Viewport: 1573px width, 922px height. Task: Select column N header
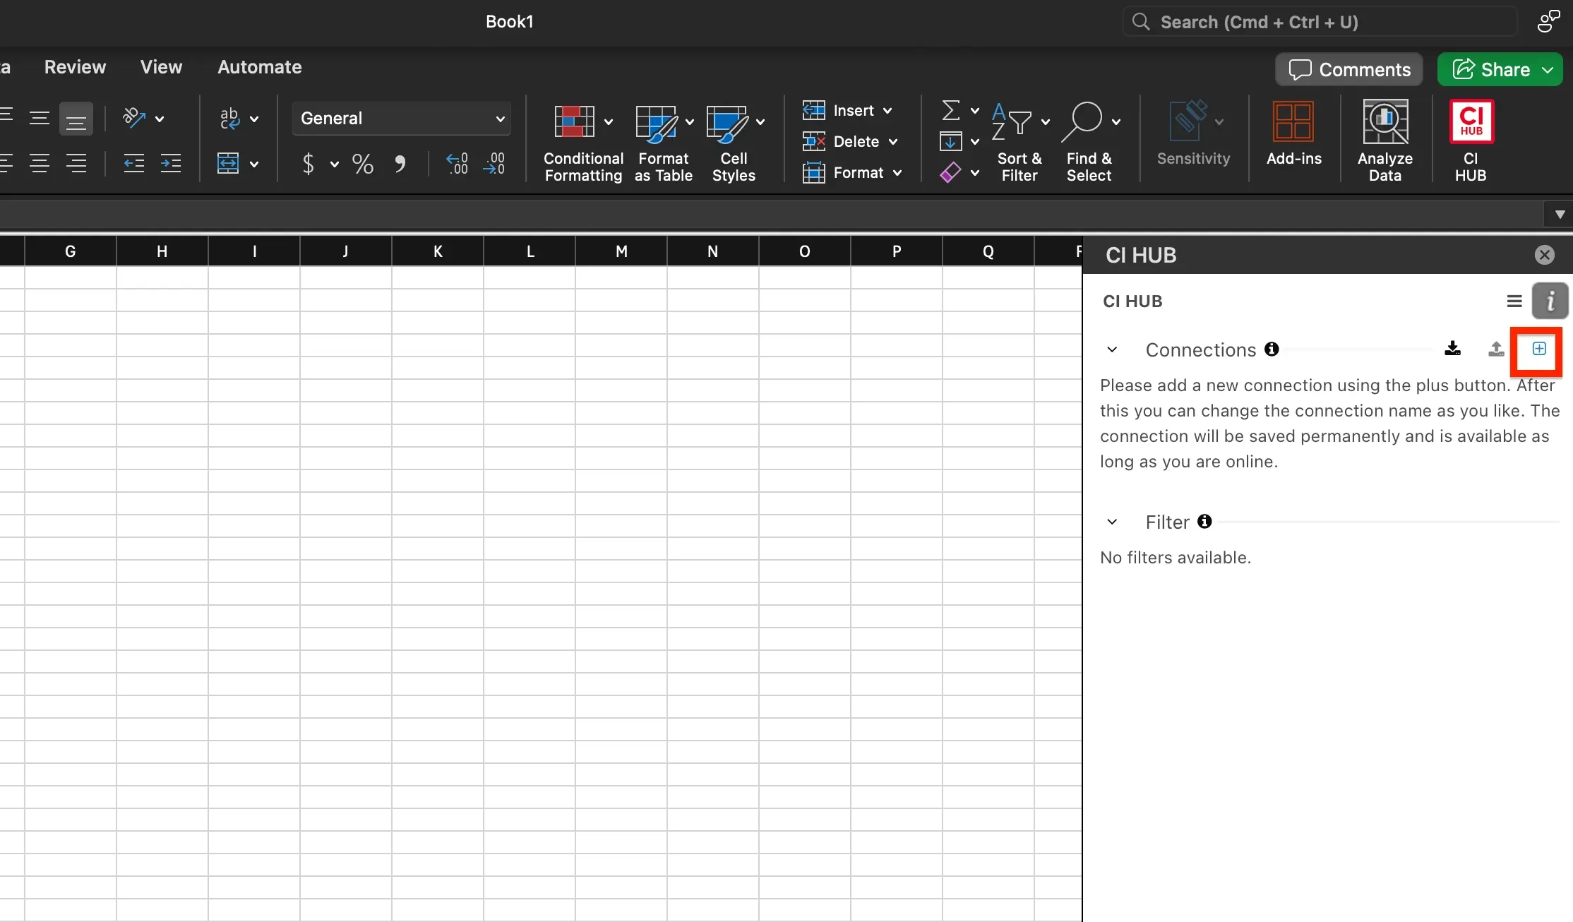(x=713, y=251)
